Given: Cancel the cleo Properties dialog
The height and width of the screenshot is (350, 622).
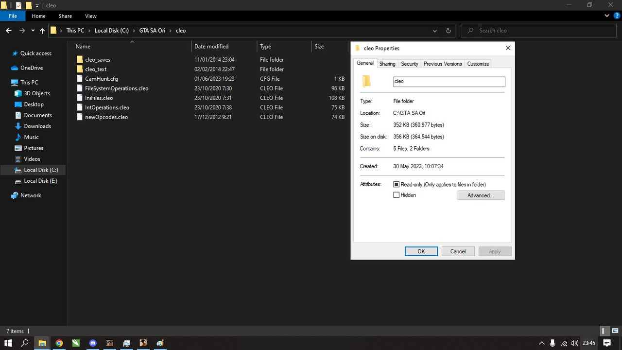Looking at the screenshot, I should point(458,251).
